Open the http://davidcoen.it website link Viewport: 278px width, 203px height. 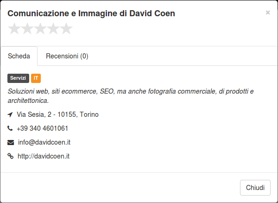click(44, 156)
